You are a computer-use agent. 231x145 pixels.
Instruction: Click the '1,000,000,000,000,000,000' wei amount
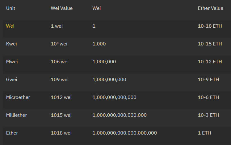pos(124,133)
